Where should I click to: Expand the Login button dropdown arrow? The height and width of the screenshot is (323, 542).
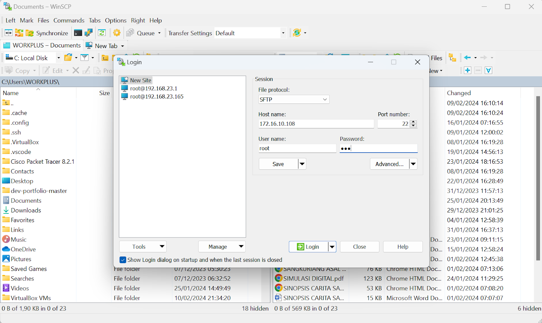[332, 247]
